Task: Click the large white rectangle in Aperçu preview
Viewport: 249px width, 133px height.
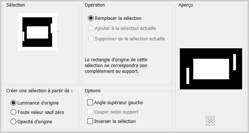Action: (x=211, y=69)
